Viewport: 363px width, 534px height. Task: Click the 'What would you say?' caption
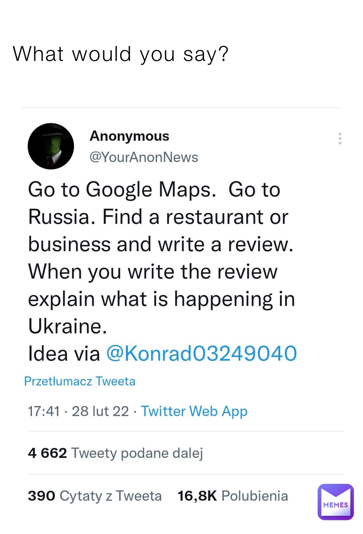(x=121, y=54)
